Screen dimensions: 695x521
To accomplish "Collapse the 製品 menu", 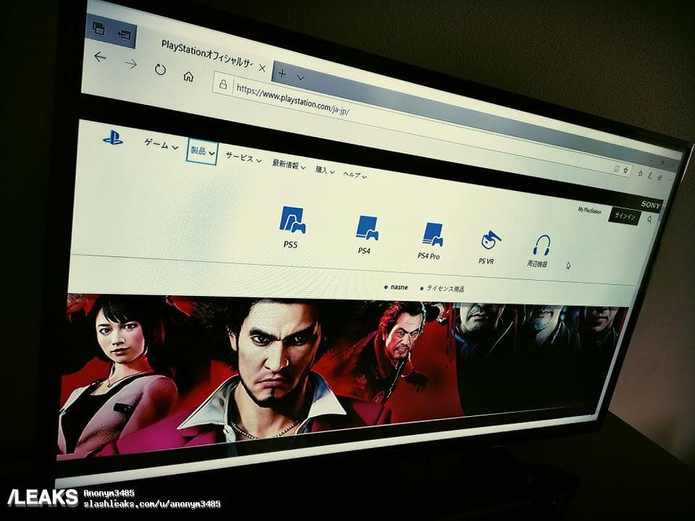I will tap(202, 152).
